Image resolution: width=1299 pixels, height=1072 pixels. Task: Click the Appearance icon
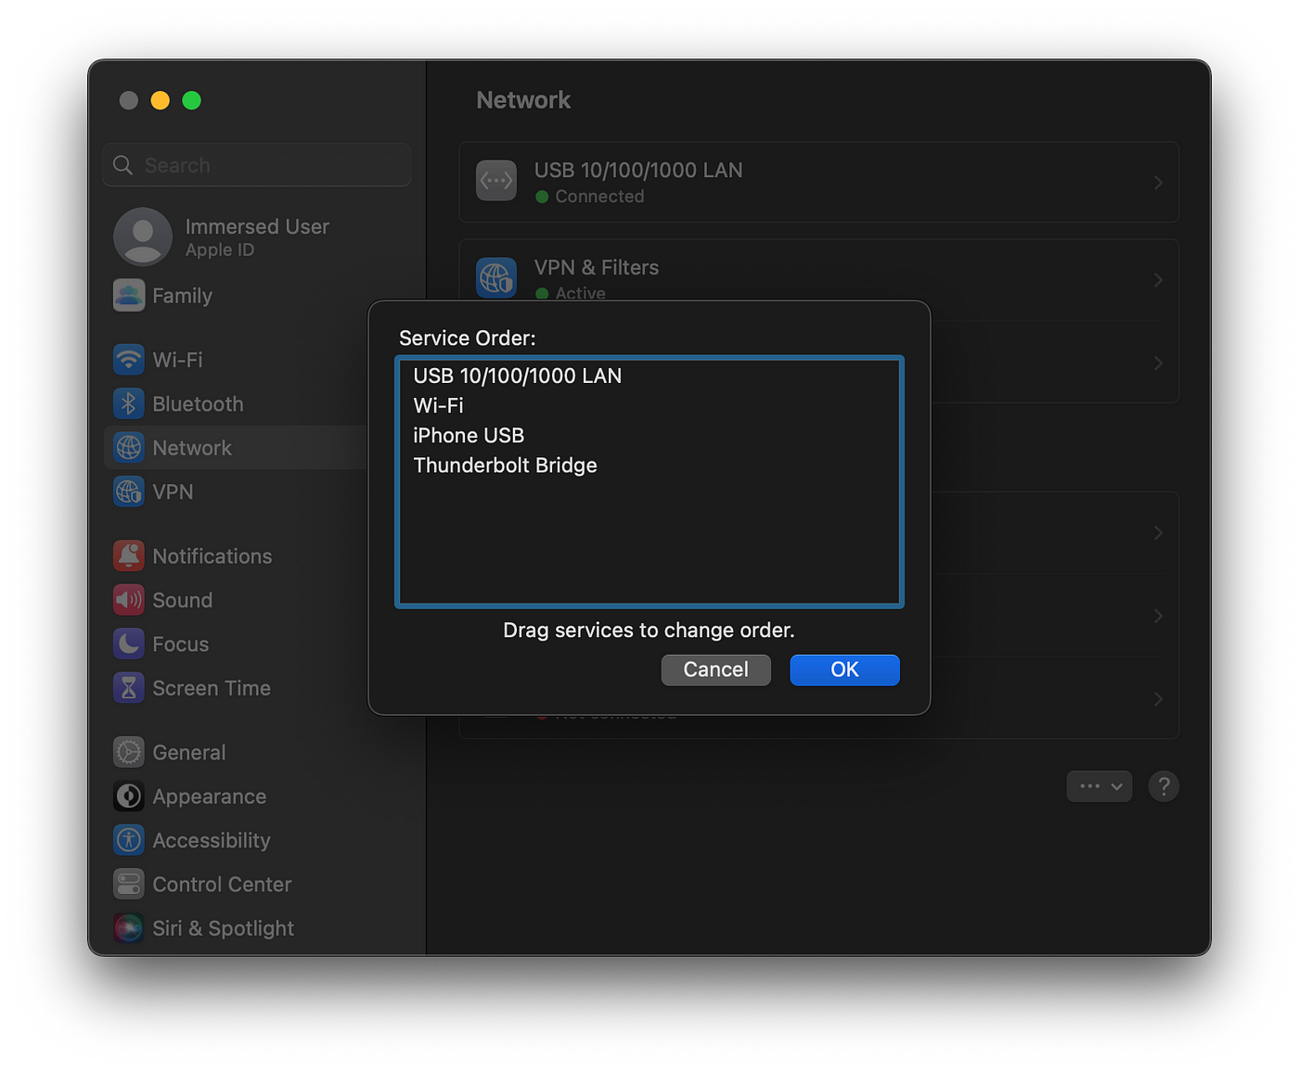pyautogui.click(x=129, y=797)
